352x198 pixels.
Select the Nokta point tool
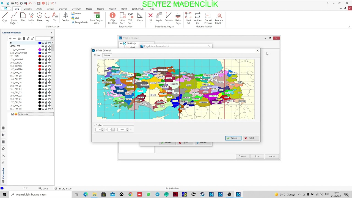31,17
